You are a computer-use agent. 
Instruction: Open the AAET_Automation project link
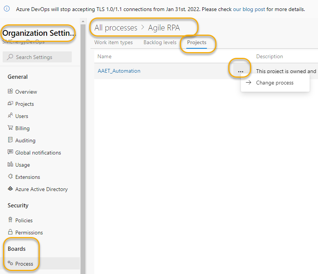(x=119, y=71)
